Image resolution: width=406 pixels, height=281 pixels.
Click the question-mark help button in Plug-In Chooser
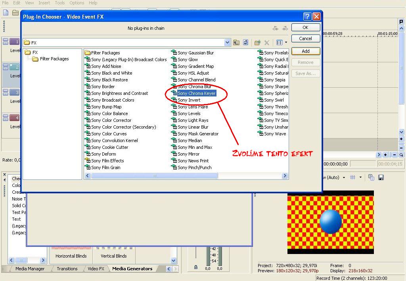(x=307, y=17)
